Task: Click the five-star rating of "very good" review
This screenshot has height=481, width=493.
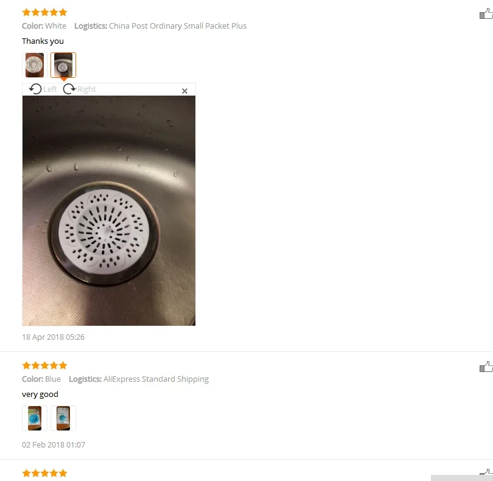Action: click(x=44, y=365)
